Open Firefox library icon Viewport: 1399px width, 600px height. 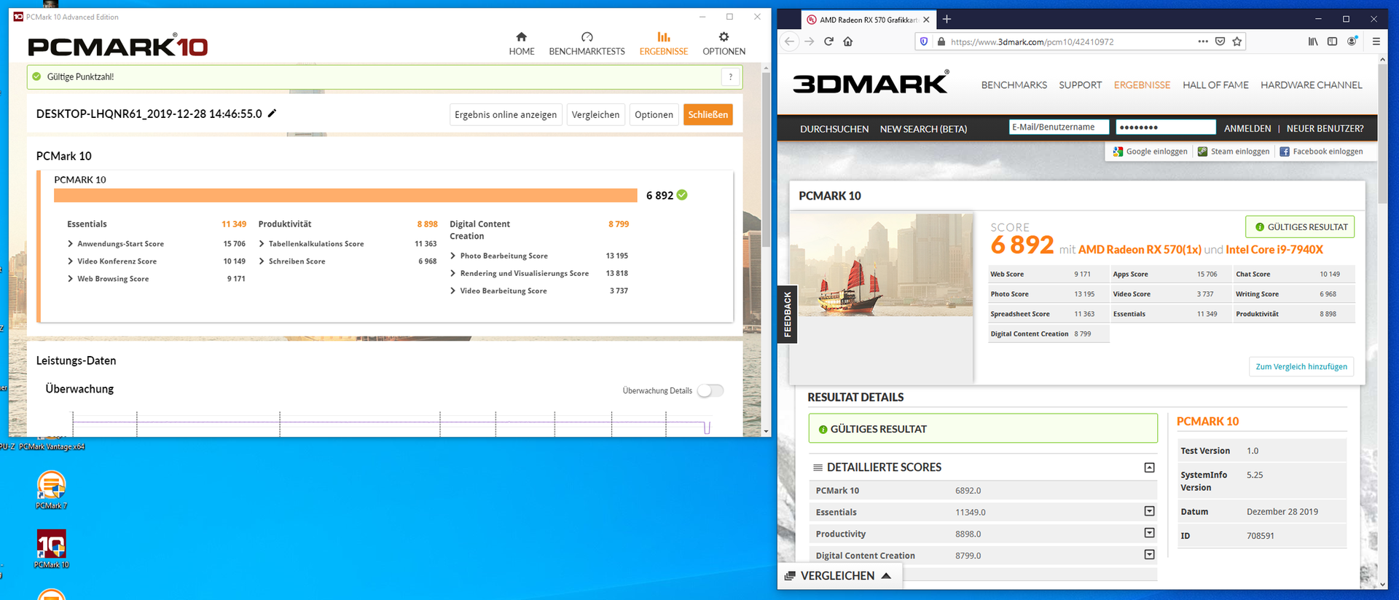(1313, 42)
